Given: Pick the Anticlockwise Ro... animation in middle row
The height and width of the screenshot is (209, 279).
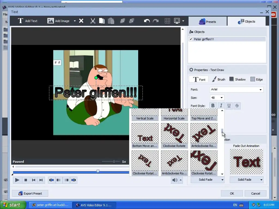Looking at the screenshot, I should pos(204,136).
